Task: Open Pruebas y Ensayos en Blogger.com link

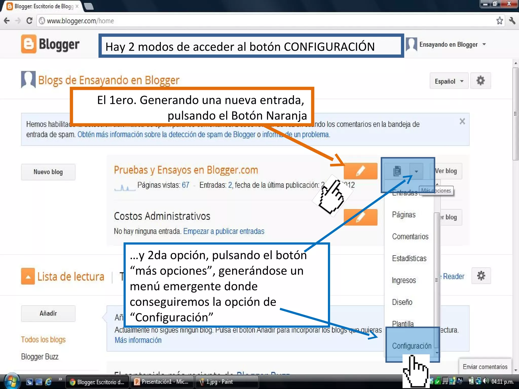Action: point(186,170)
